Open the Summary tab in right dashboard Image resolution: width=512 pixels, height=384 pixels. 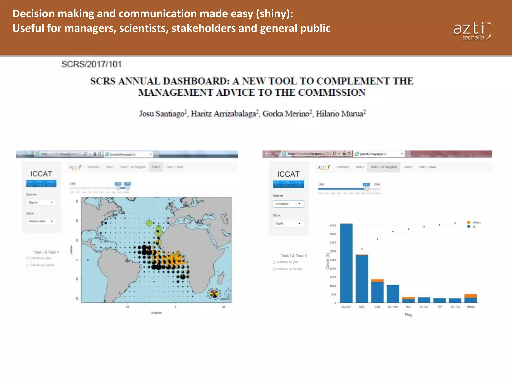click(x=343, y=167)
